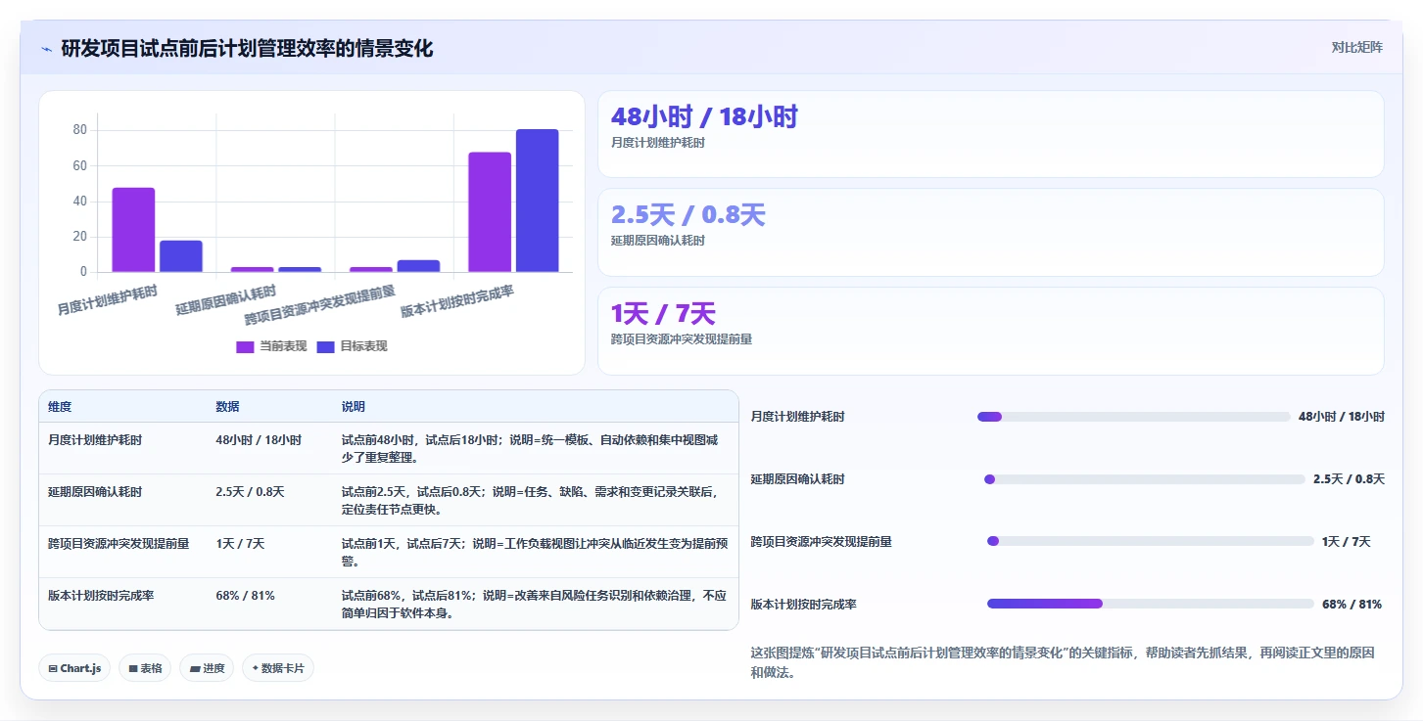Toggle the 目标表现 legend swatch
Image resolution: width=1423 pixels, height=721 pixels.
pyautogui.click(x=326, y=346)
